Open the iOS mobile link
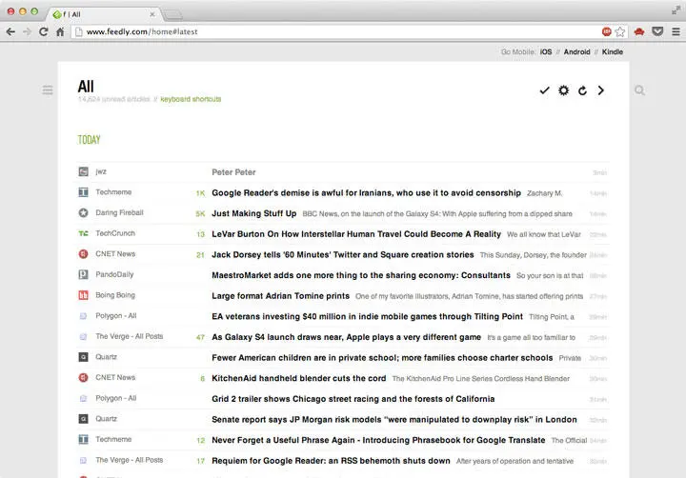This screenshot has height=478, width=686. [x=546, y=51]
